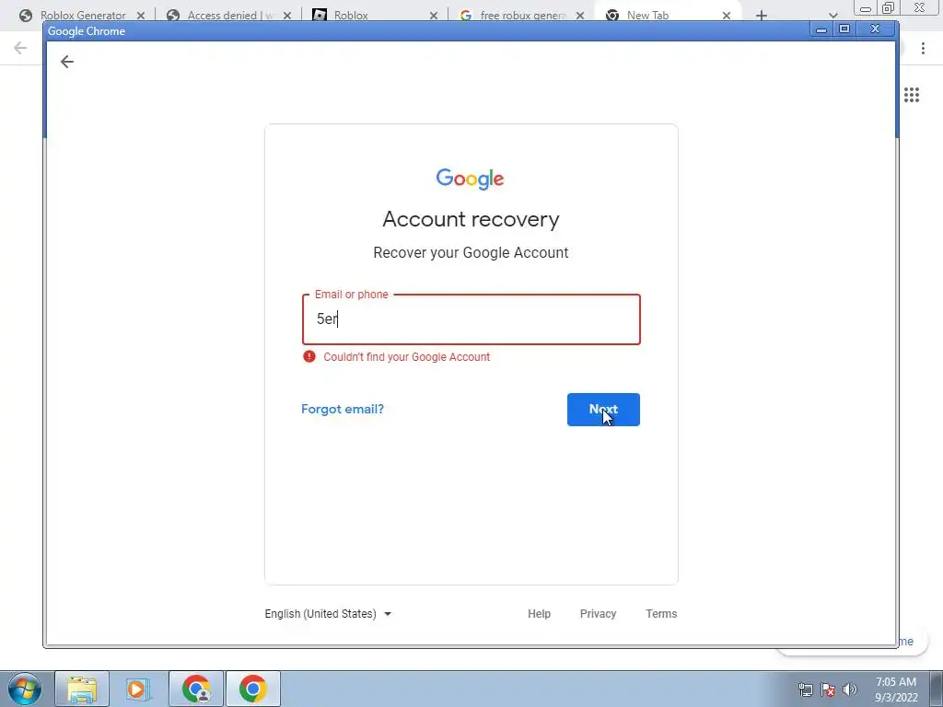
Task: Switch to the Roblox Generator tab
Action: click(x=82, y=16)
